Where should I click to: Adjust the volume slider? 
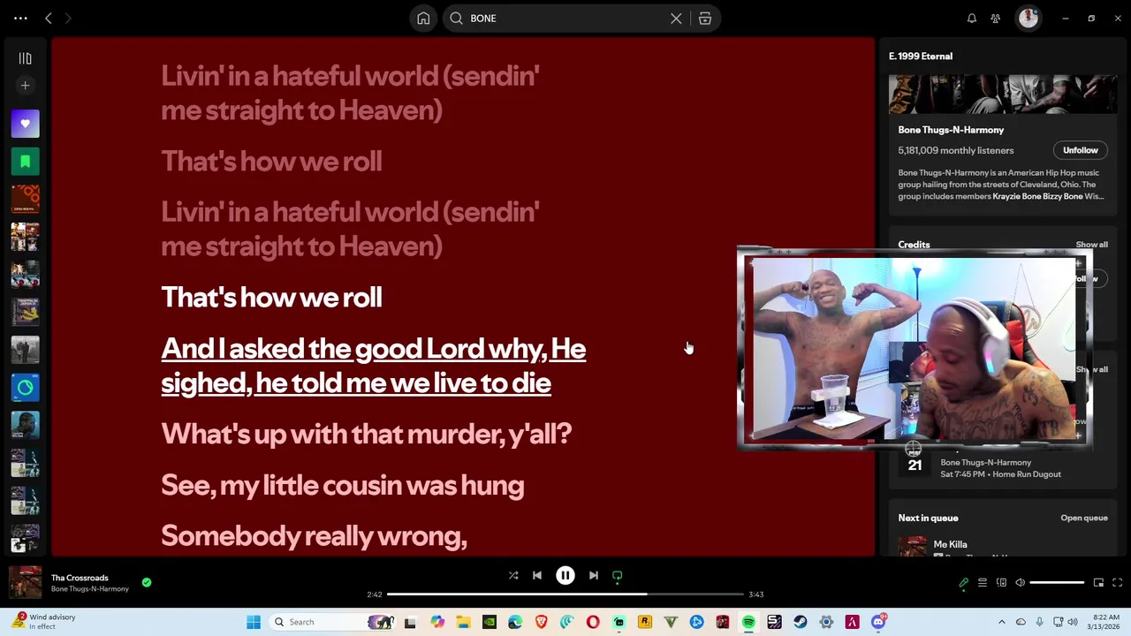point(1057,583)
